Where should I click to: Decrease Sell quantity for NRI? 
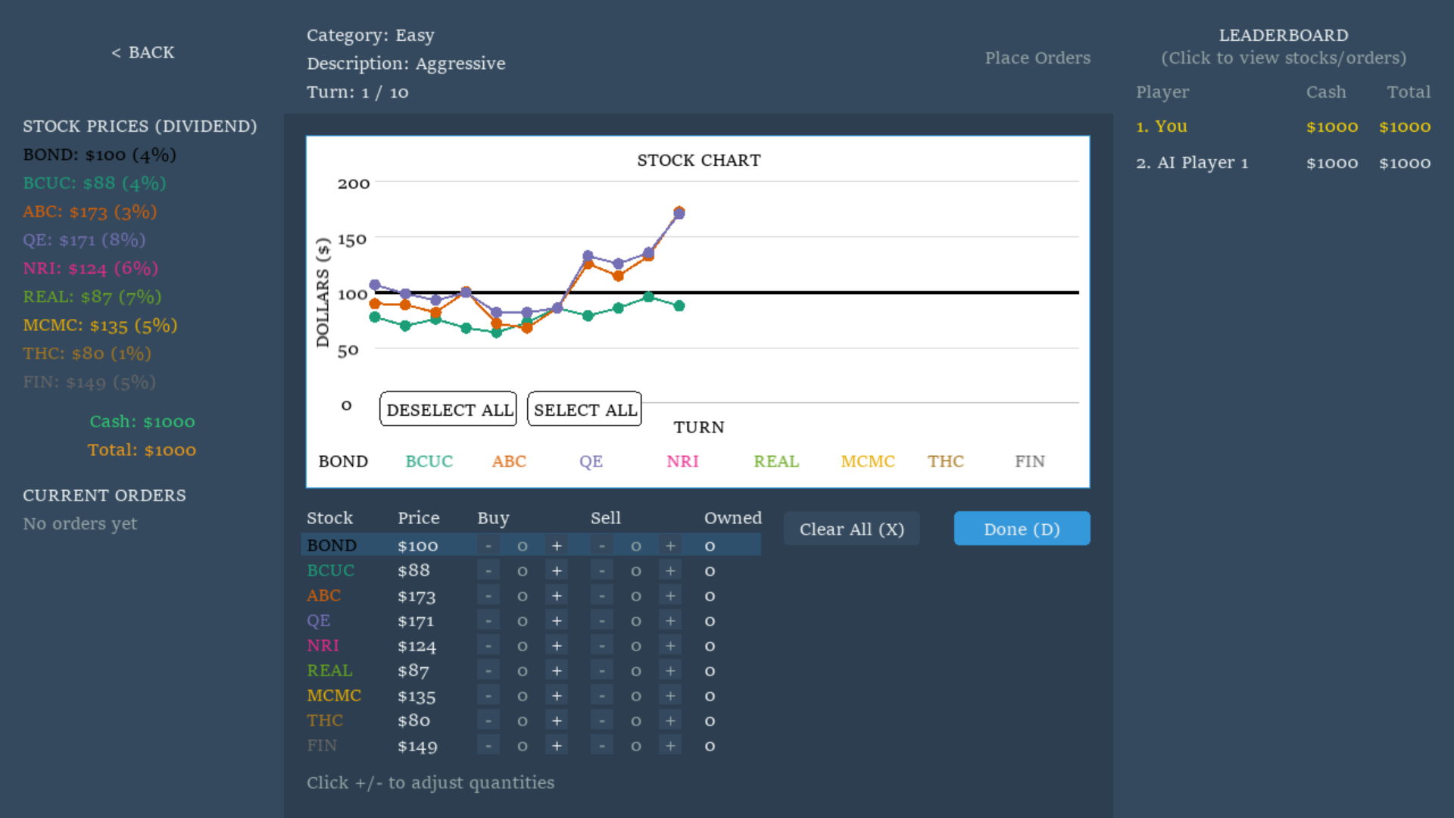click(602, 645)
